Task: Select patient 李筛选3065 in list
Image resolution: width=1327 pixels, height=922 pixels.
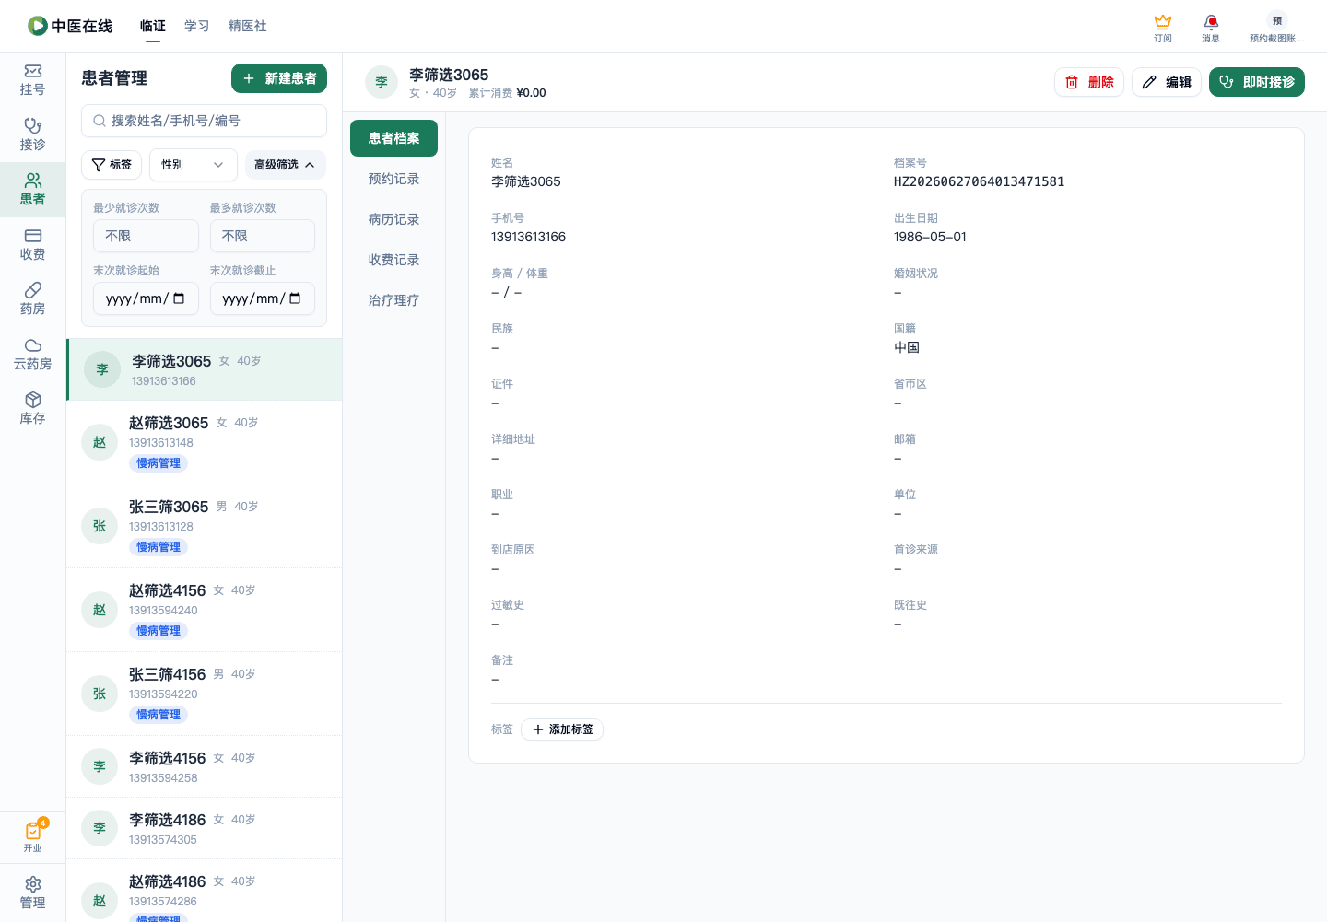Action: [205, 369]
